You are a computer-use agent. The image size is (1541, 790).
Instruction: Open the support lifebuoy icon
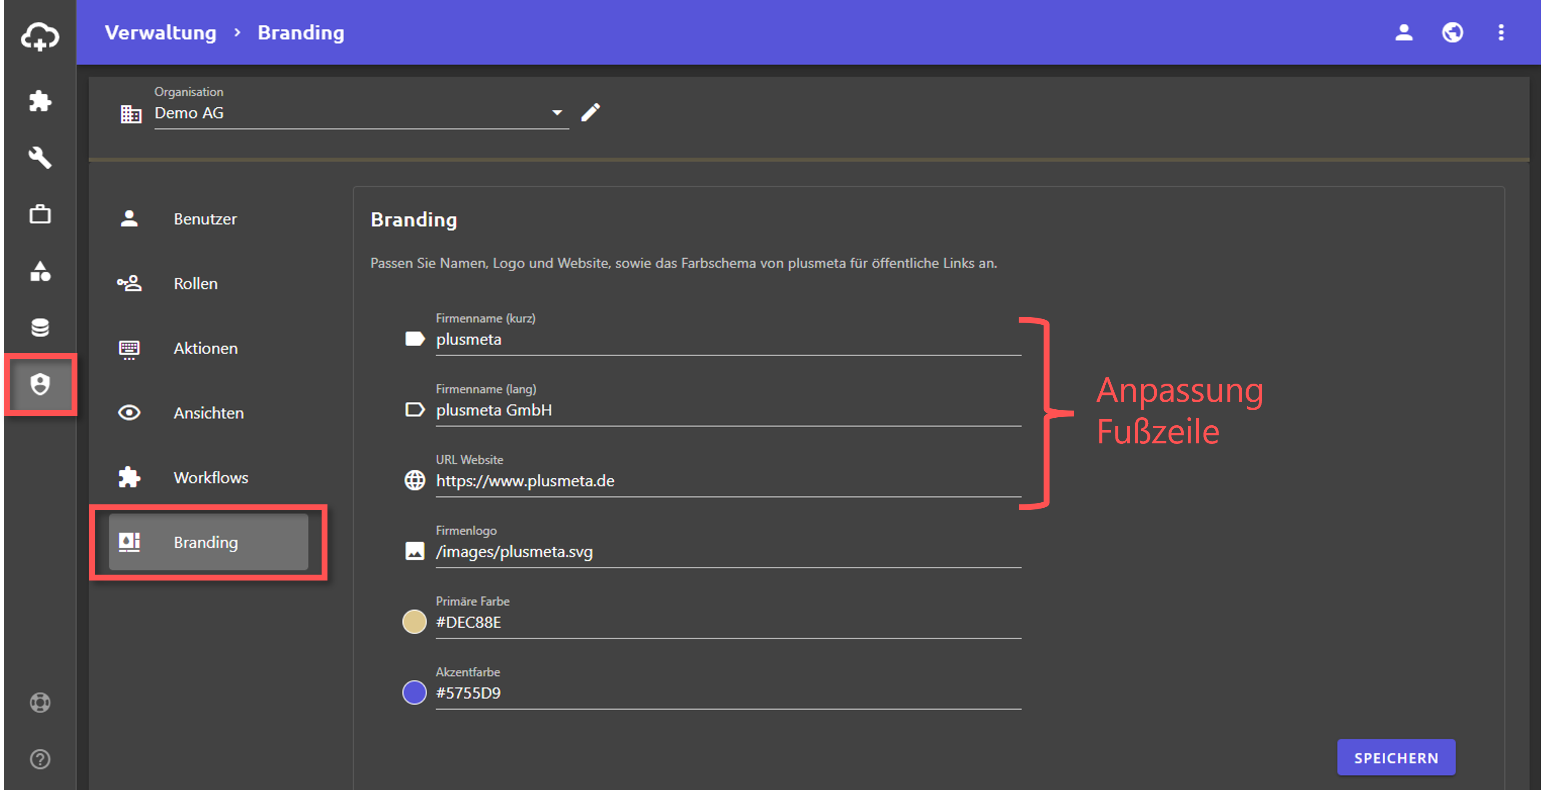click(x=40, y=702)
